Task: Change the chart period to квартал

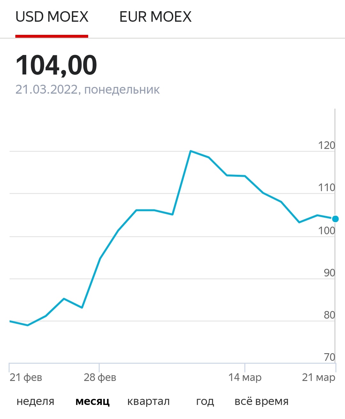Action: pos(148,401)
